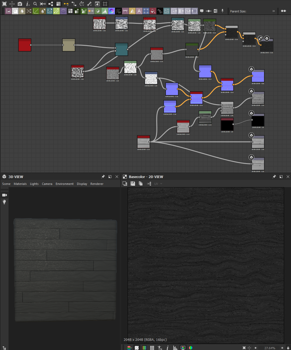The height and width of the screenshot is (350, 291).
Task: Open the timer dropdown in graph toolbar
Action: 82,4
